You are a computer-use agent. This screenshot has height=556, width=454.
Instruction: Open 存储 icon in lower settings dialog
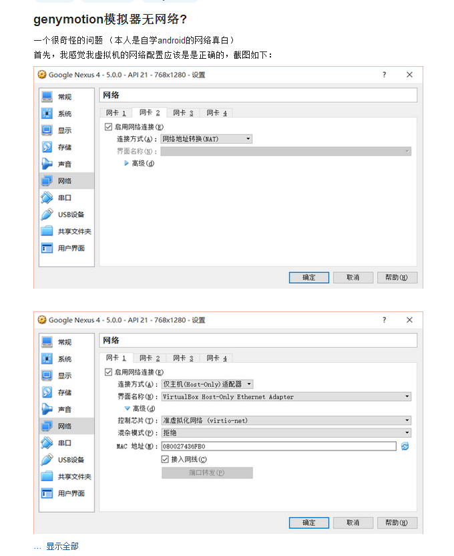(x=47, y=392)
